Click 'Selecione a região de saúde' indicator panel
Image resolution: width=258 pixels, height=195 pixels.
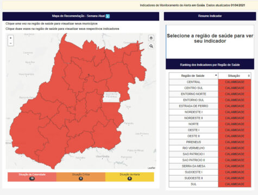point(210,42)
